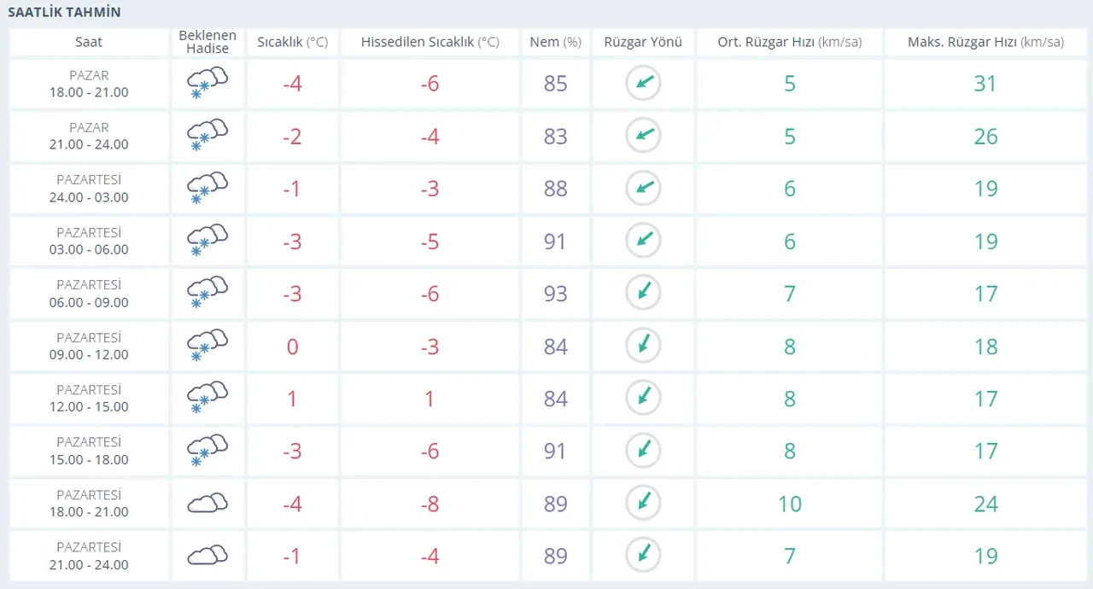Click max wind speed value 31
The height and width of the screenshot is (589, 1093).
click(985, 84)
